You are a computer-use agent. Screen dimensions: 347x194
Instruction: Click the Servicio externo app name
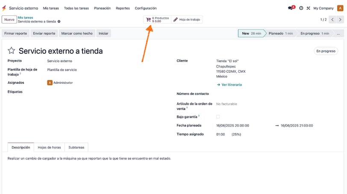click(24, 8)
